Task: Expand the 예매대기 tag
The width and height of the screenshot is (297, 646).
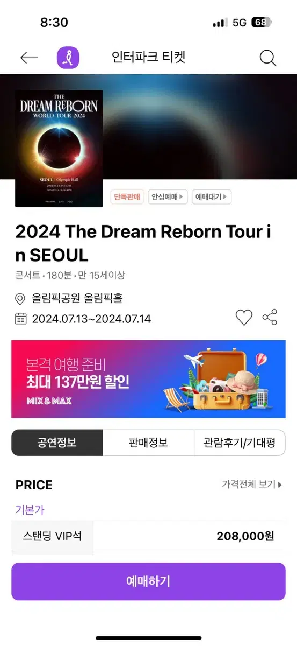Action: click(x=212, y=197)
